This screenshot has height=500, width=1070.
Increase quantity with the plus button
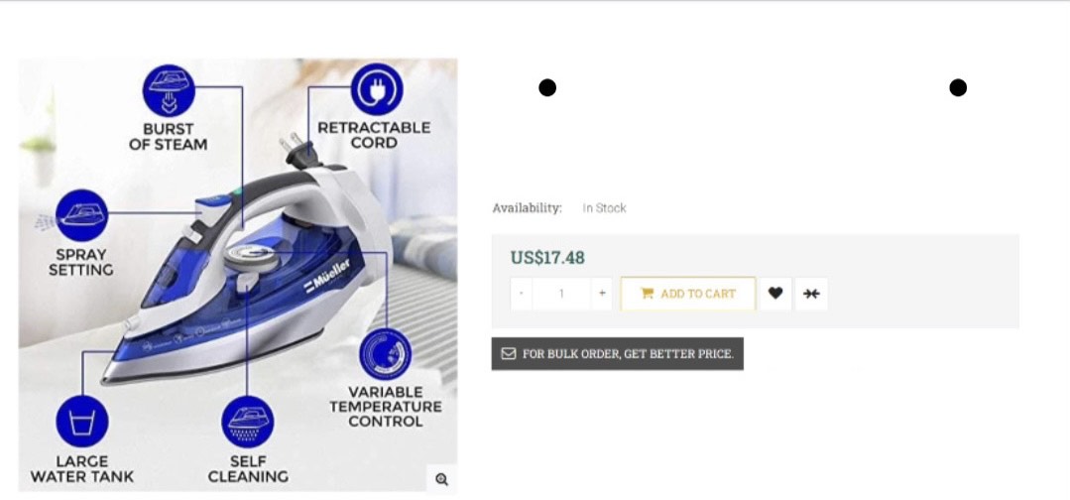[602, 294]
